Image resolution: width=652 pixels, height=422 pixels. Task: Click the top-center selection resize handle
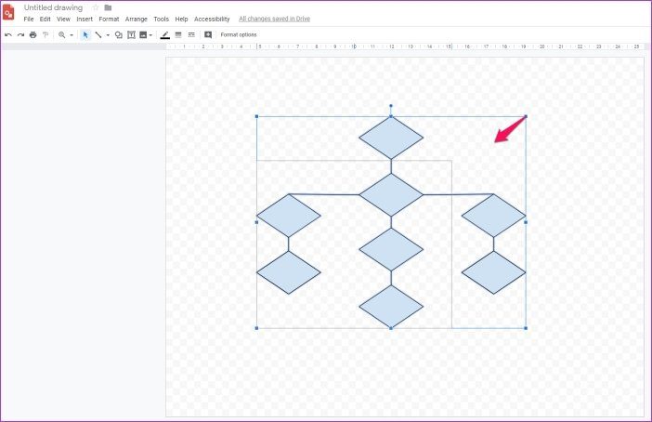pyautogui.click(x=390, y=116)
